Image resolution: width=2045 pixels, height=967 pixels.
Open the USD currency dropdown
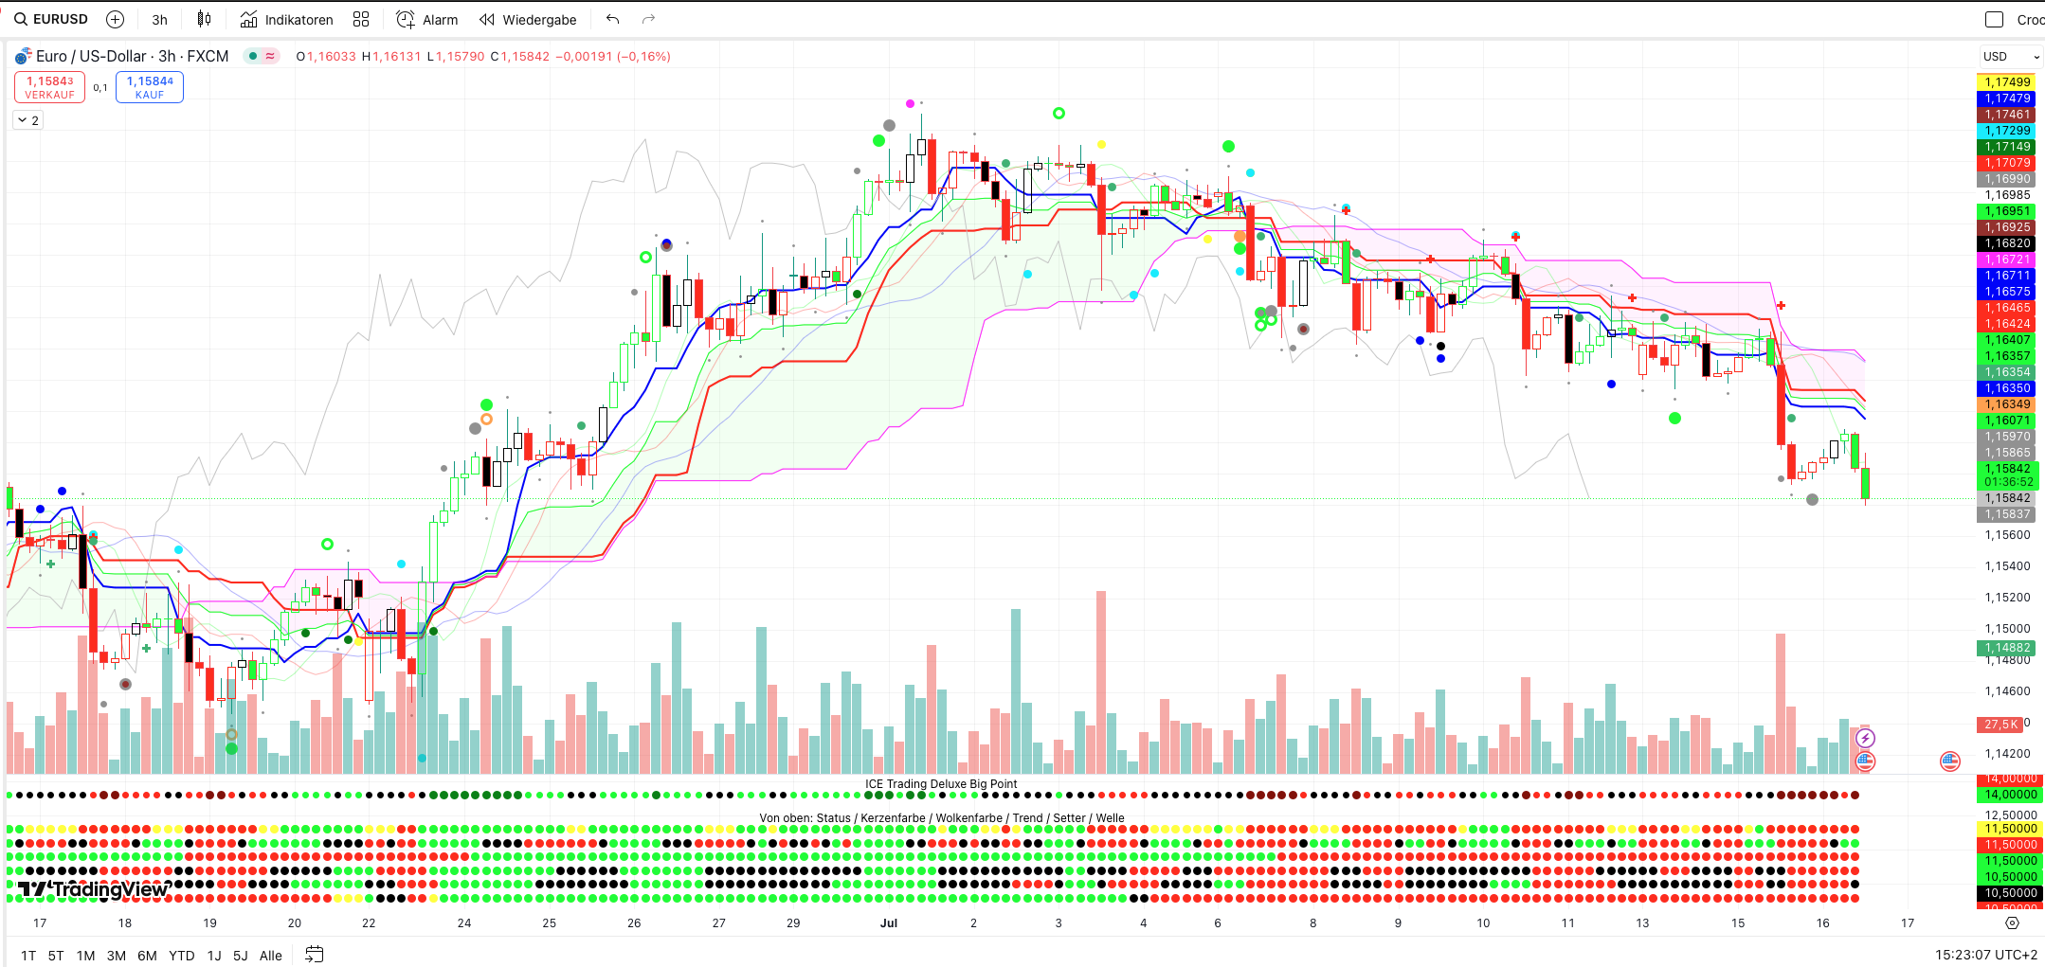[x=2010, y=56]
